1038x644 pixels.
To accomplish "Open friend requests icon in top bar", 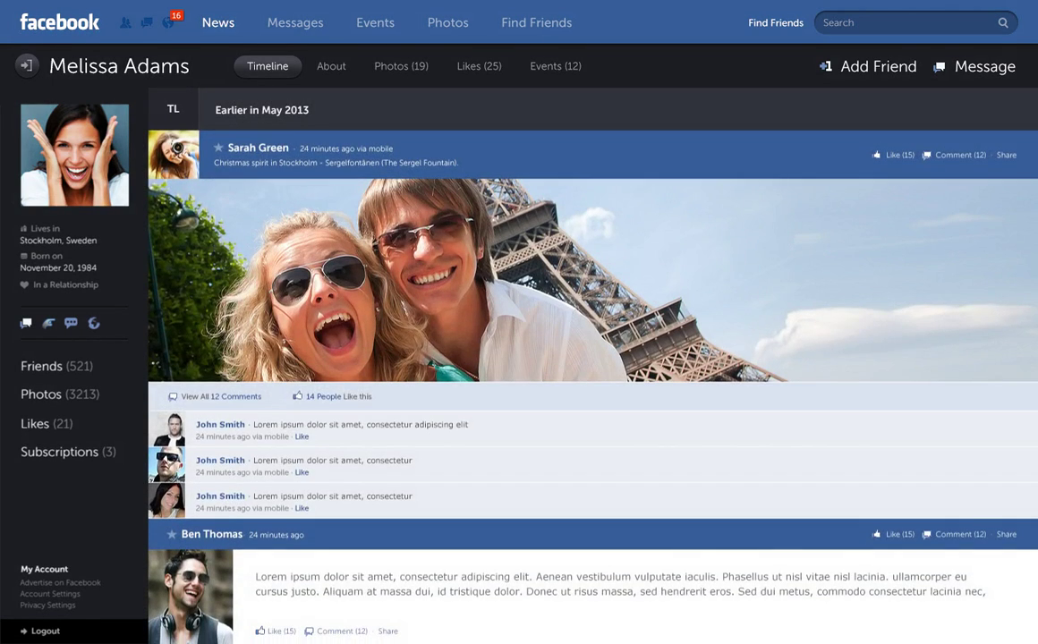I will pos(125,23).
